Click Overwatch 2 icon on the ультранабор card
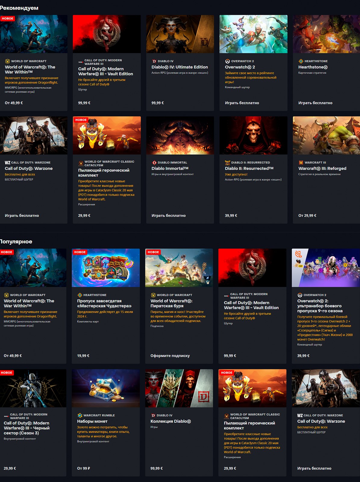 (300, 295)
